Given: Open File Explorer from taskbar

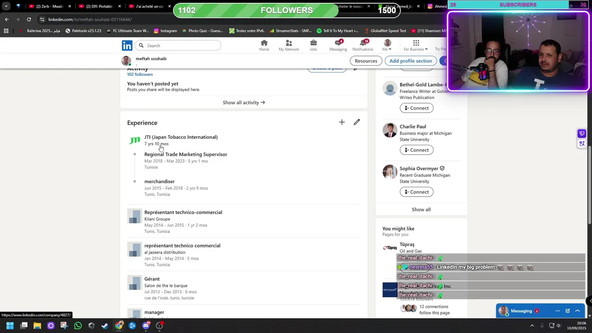Looking at the screenshot, I should coord(37,326).
